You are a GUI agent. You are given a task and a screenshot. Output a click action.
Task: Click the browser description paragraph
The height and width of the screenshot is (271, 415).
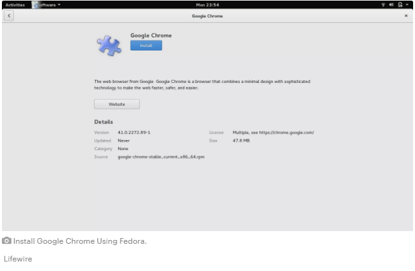click(202, 84)
